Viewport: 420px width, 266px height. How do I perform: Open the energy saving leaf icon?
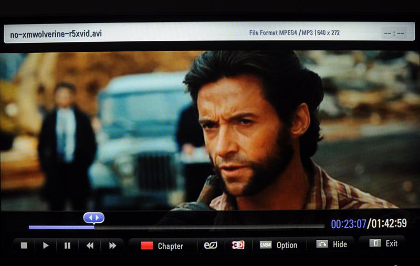pos(211,245)
